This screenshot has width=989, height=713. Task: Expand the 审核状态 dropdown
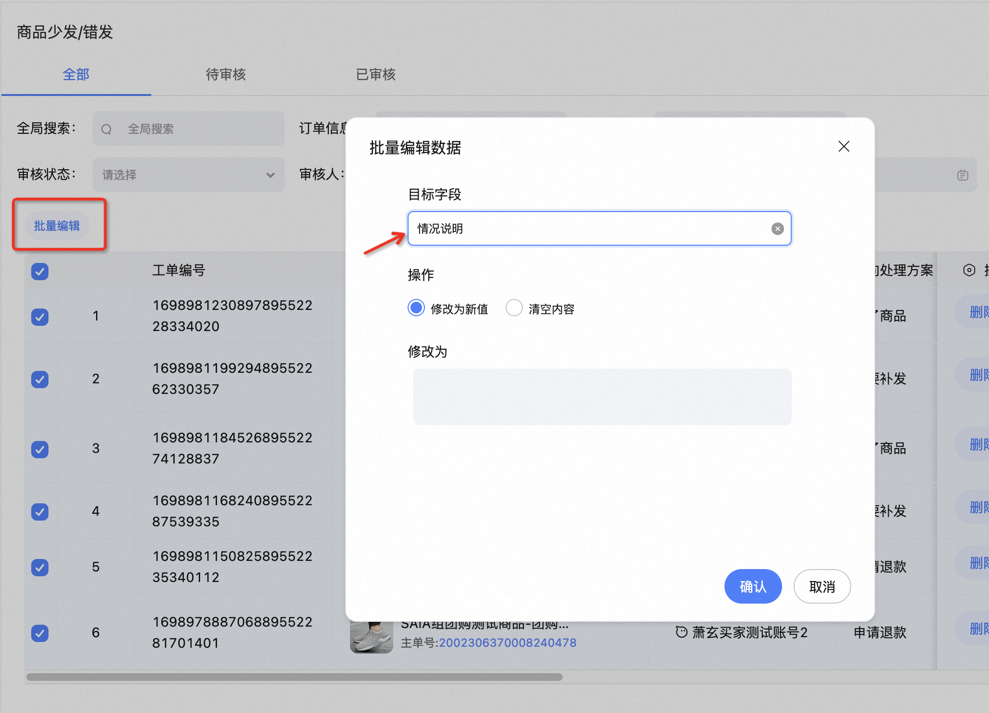(188, 175)
